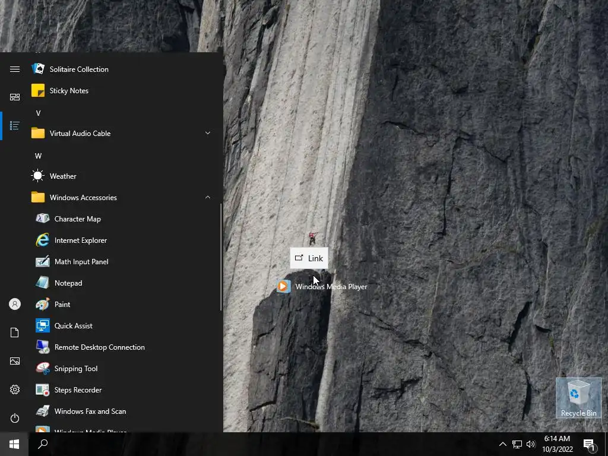The width and height of the screenshot is (608, 456).
Task: Switch to Pinned tiles view icon
Action: [15, 97]
